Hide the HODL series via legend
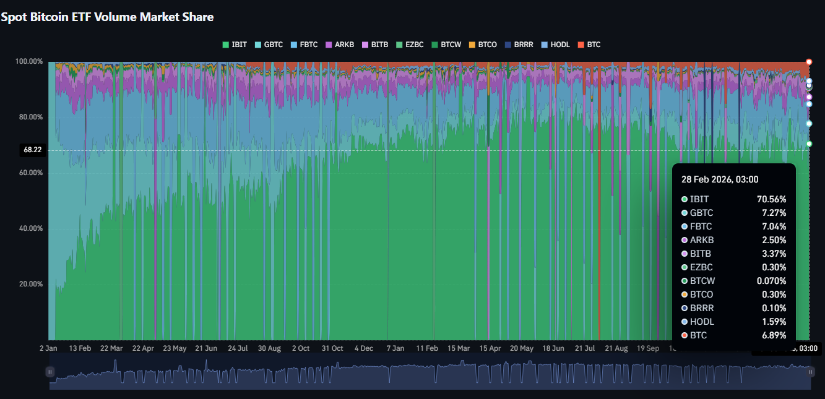The height and width of the screenshot is (399, 825). 555,45
